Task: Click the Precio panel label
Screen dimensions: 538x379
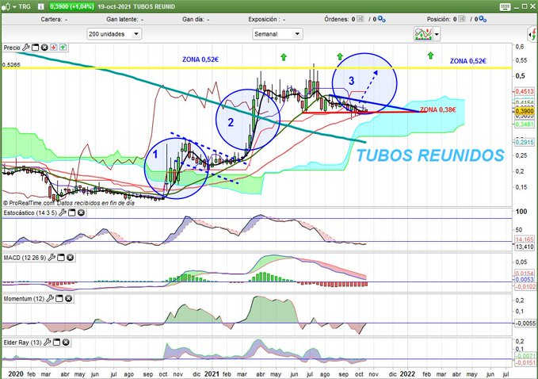Action: coord(12,48)
